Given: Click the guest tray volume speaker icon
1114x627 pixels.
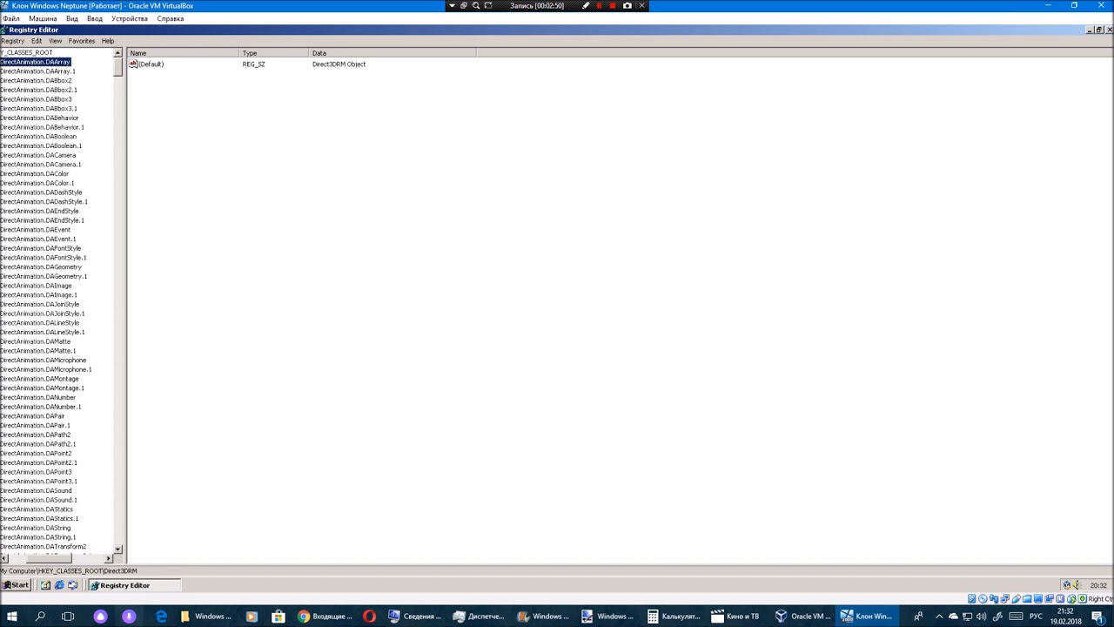Looking at the screenshot, I should click(1077, 585).
